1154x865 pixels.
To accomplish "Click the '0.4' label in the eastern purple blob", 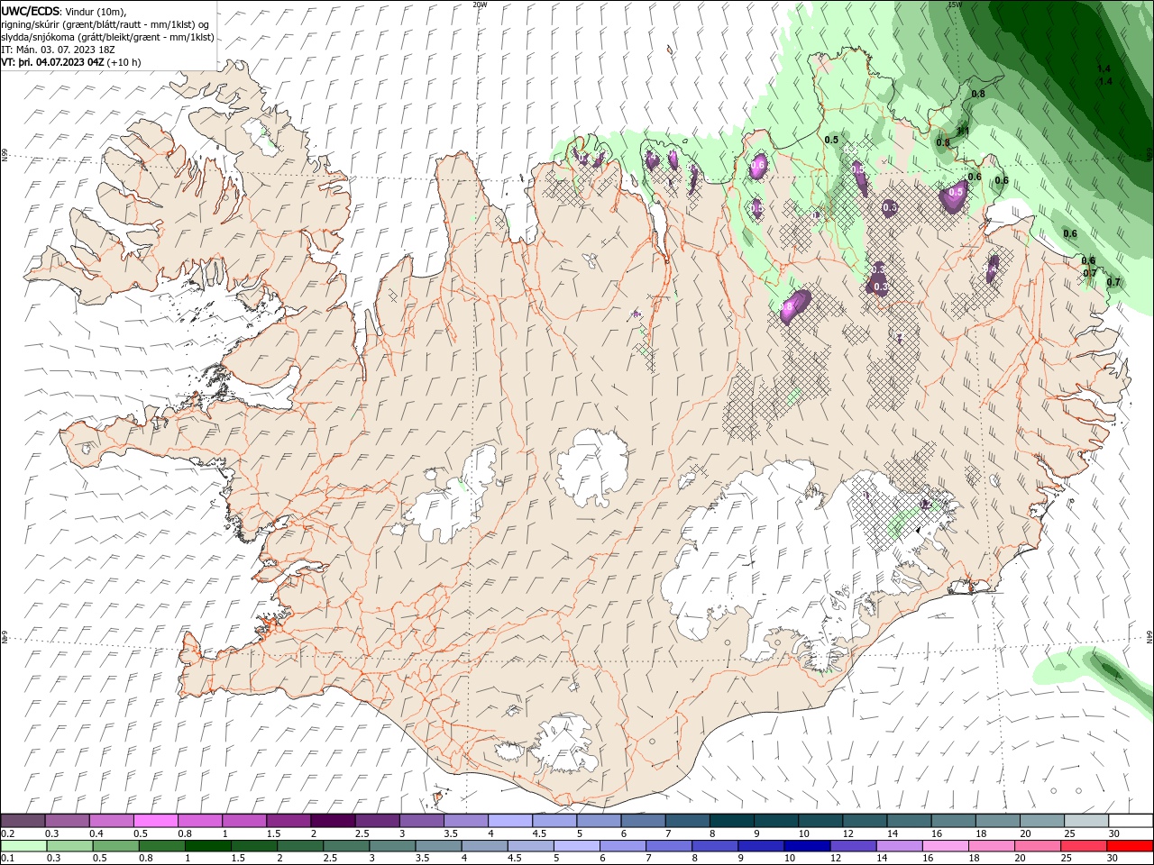I will pos(991,269).
